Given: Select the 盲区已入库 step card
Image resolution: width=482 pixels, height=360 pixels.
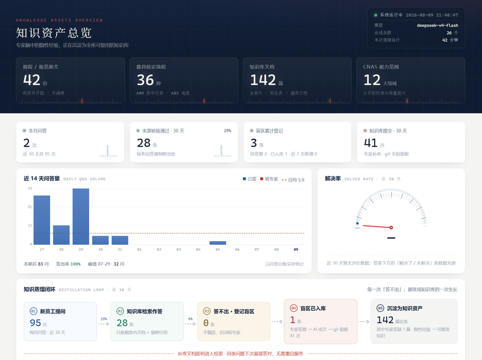Looking at the screenshot, I should pyautogui.click(x=321, y=321).
